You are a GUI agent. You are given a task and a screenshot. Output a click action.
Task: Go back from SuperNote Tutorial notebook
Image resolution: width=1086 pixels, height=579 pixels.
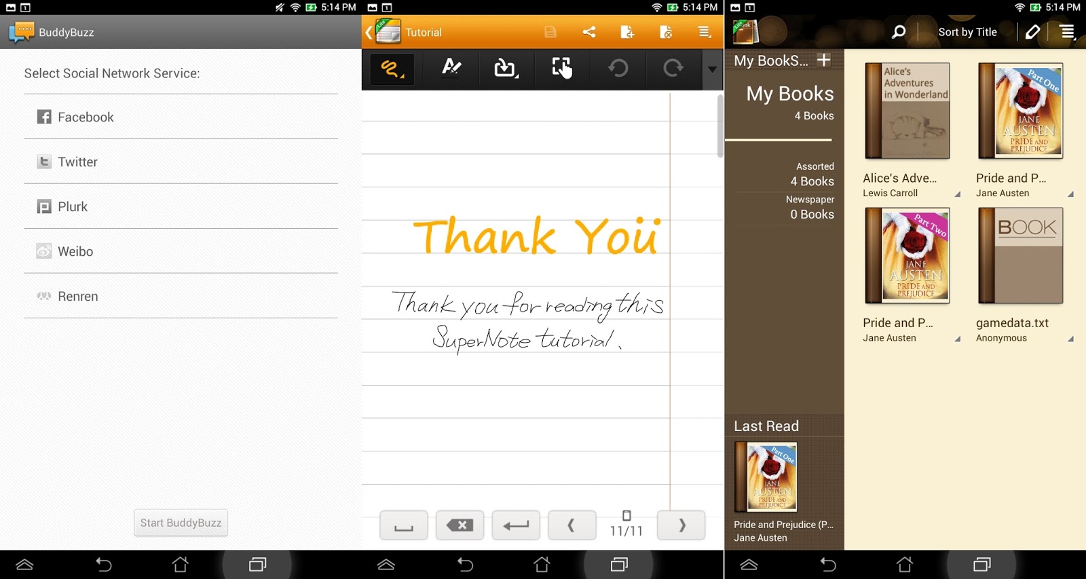pos(369,32)
